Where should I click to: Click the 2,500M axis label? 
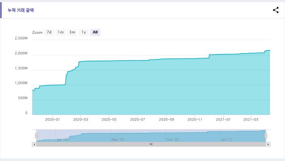click(21, 38)
